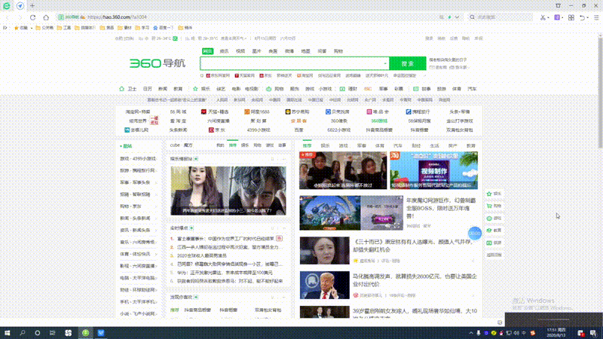Select the 网页 search tab

click(x=208, y=51)
